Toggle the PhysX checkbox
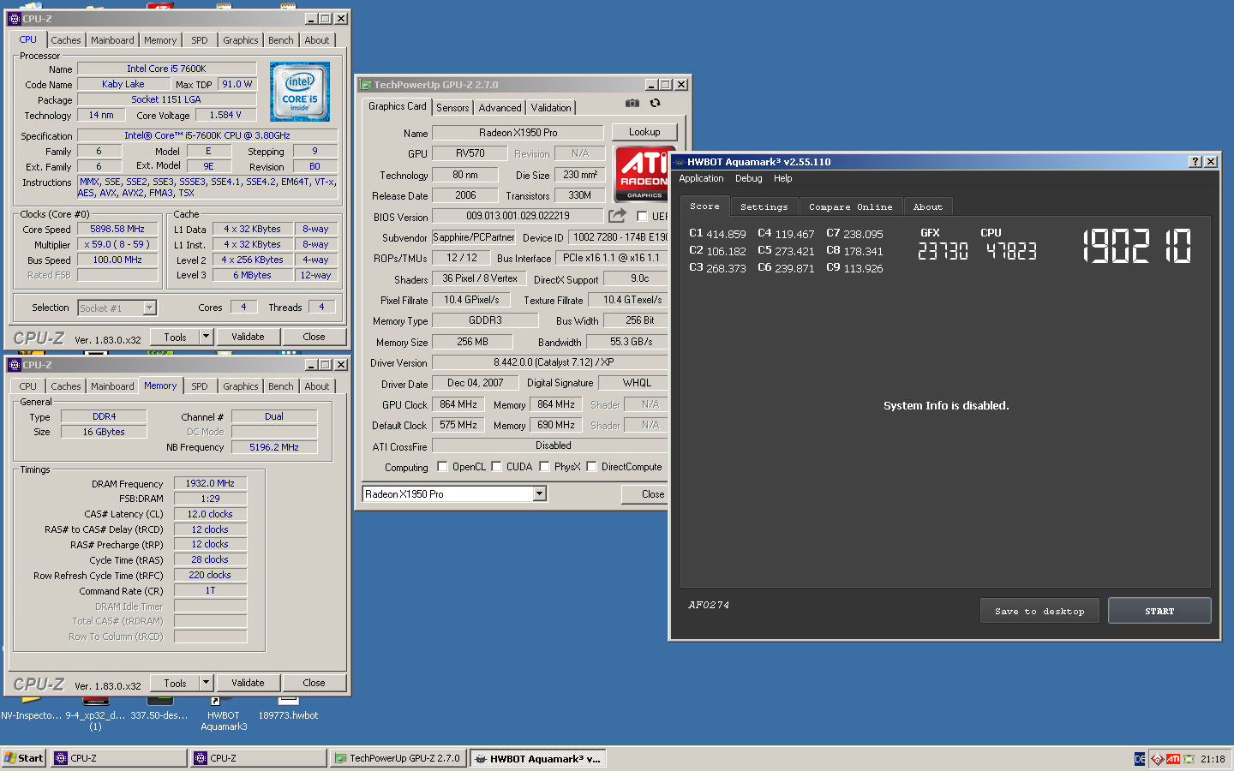 tap(544, 467)
